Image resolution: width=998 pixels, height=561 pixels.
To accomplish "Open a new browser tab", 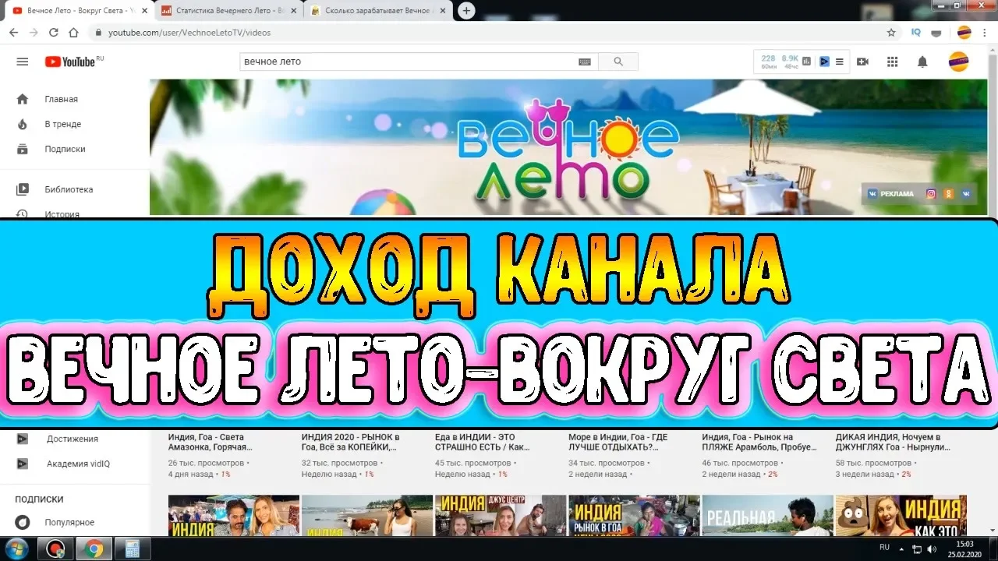I will point(466,11).
